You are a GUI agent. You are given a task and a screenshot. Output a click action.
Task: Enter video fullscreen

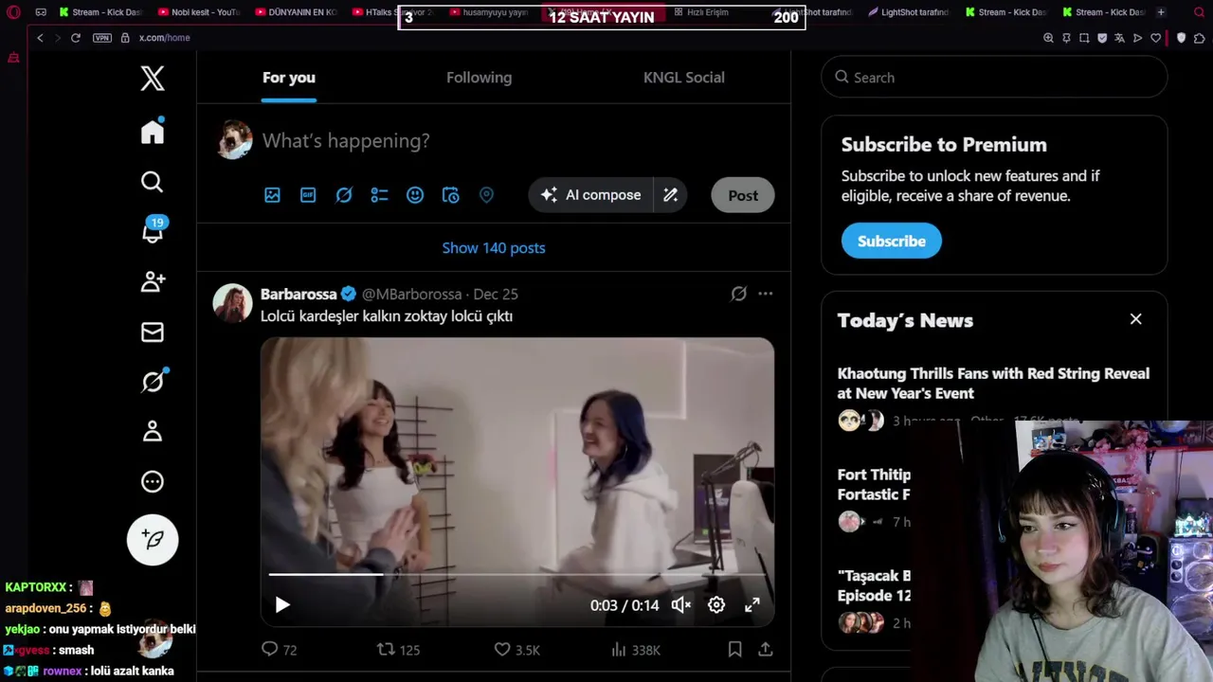point(752,604)
